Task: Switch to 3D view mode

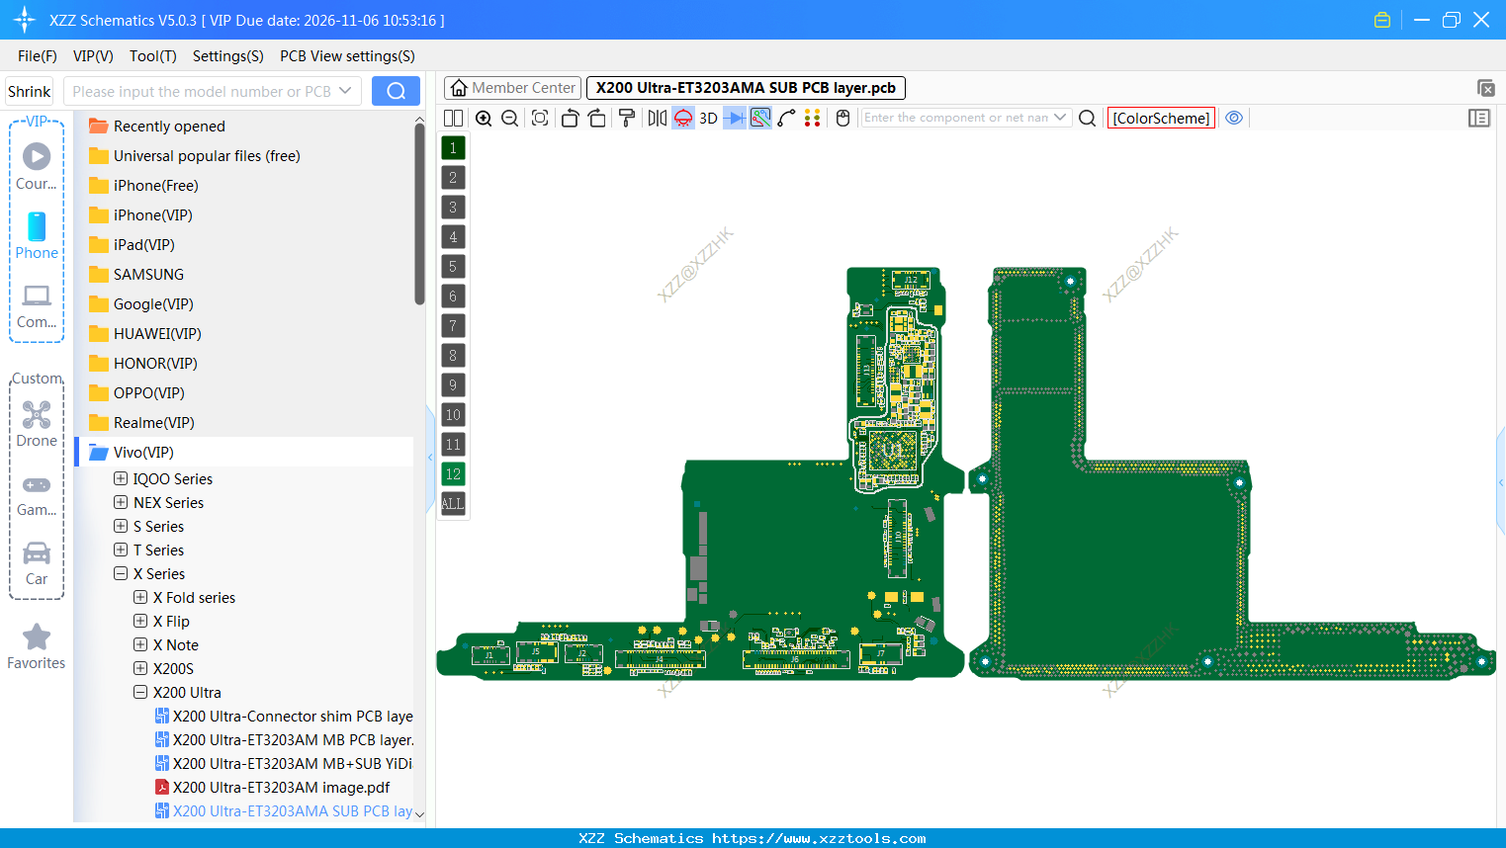Action: tap(707, 118)
